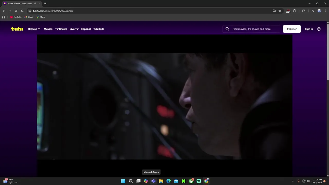
Task: Open the Browse dropdown menu
Action: [x=34, y=29]
